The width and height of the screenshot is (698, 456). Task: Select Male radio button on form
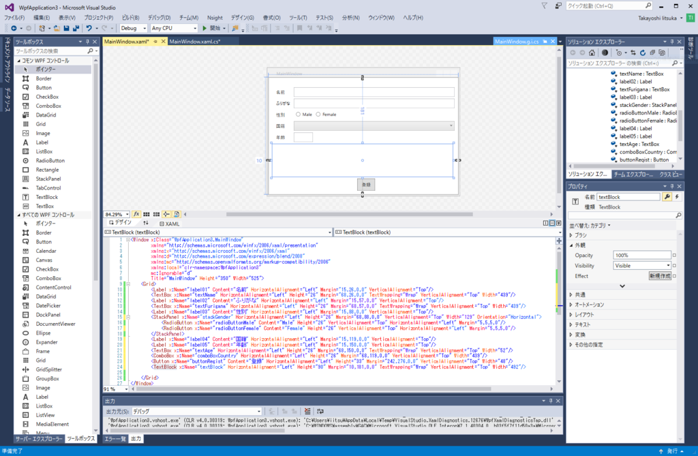click(298, 115)
